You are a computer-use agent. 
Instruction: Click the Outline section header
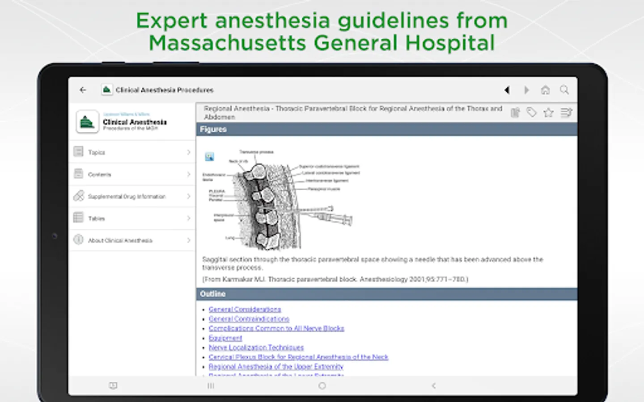tap(386, 294)
